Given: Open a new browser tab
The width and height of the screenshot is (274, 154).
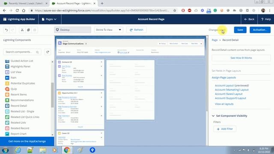Looking at the screenshot, I should pyautogui.click(x=102, y=3).
